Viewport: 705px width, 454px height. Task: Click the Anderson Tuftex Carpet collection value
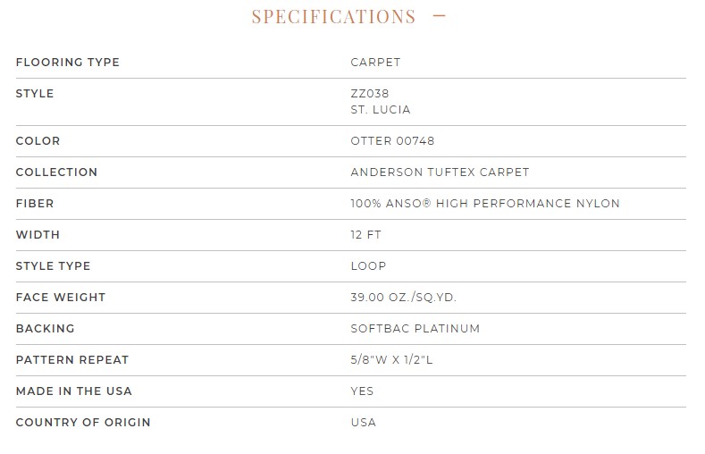tap(440, 172)
